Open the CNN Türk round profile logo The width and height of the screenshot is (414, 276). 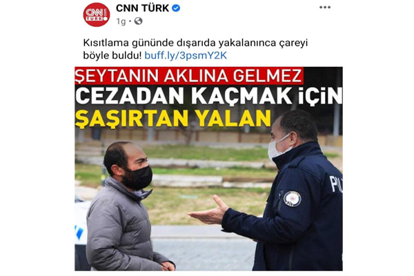point(97,14)
